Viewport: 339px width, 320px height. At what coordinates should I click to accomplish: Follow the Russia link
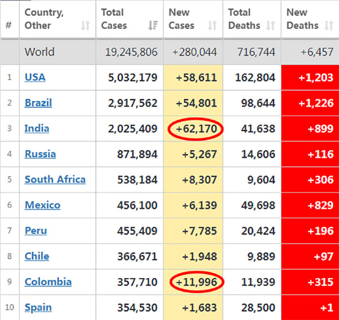[40, 154]
